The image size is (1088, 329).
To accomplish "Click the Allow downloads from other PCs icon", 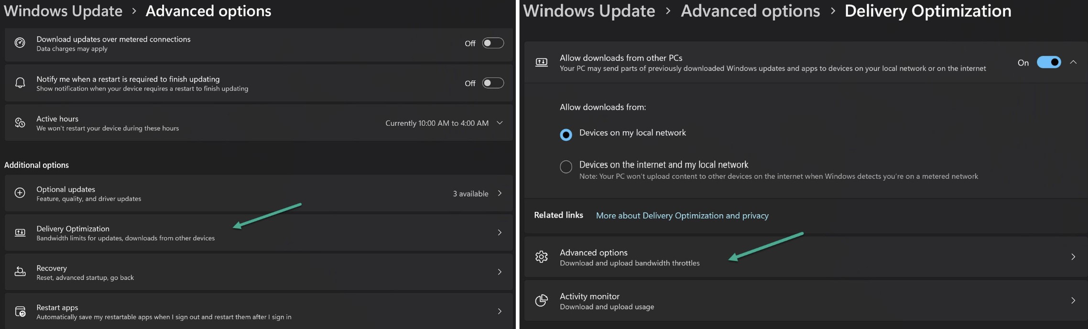I will point(541,62).
